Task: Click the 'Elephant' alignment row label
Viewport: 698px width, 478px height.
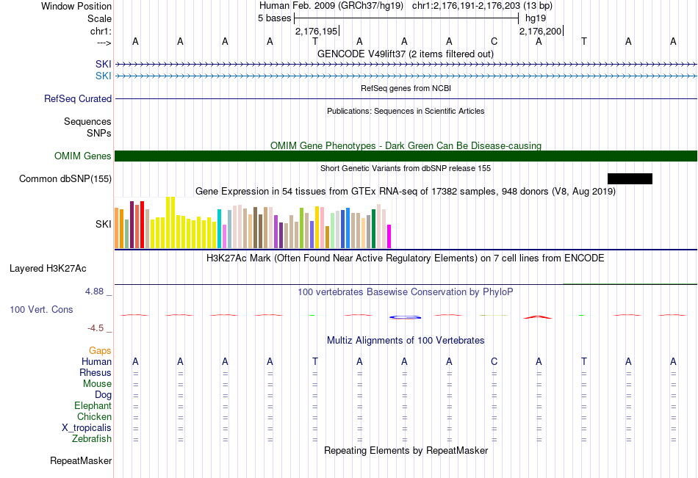Action: (x=93, y=405)
